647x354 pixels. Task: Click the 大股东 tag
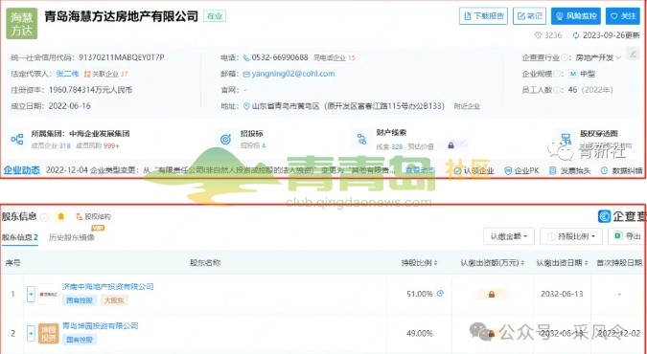114,300
